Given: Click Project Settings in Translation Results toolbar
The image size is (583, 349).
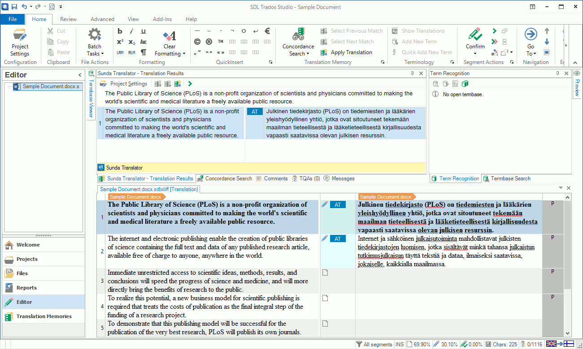Looking at the screenshot, I should [124, 84].
